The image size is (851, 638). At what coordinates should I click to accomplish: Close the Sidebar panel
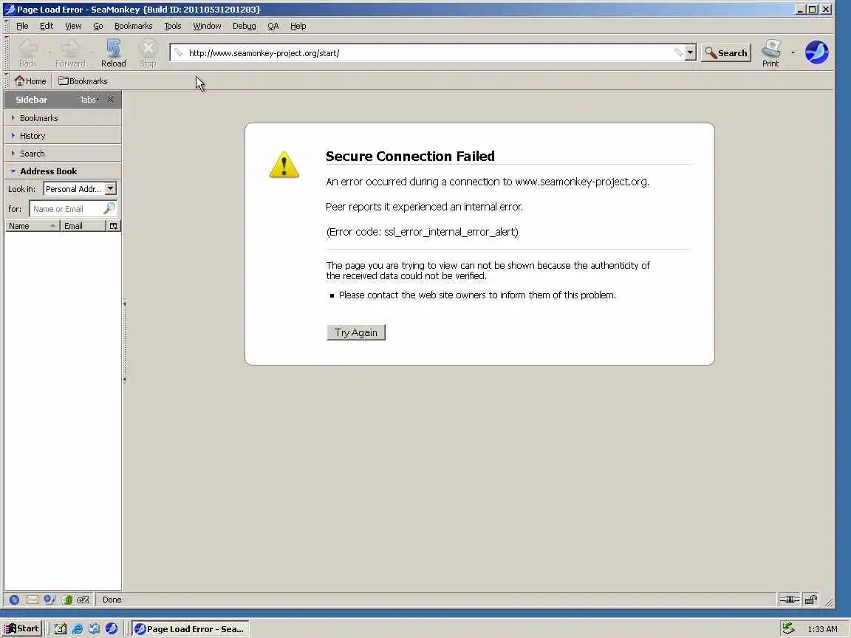(x=111, y=99)
